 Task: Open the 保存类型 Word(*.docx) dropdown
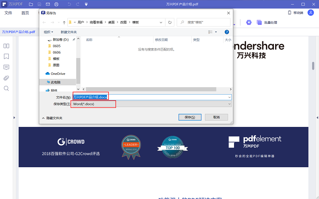pos(152,104)
